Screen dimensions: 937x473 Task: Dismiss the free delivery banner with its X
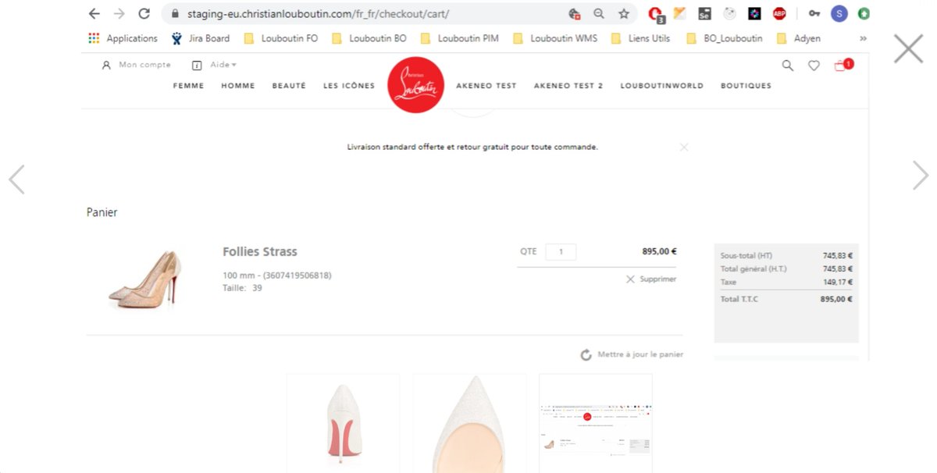(x=684, y=147)
